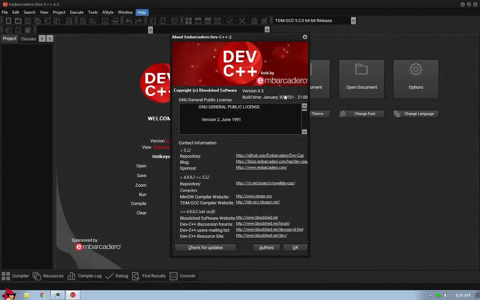The height and width of the screenshot is (300, 480).
Task: Click the Redo arrow icon
Action: coord(138,21)
